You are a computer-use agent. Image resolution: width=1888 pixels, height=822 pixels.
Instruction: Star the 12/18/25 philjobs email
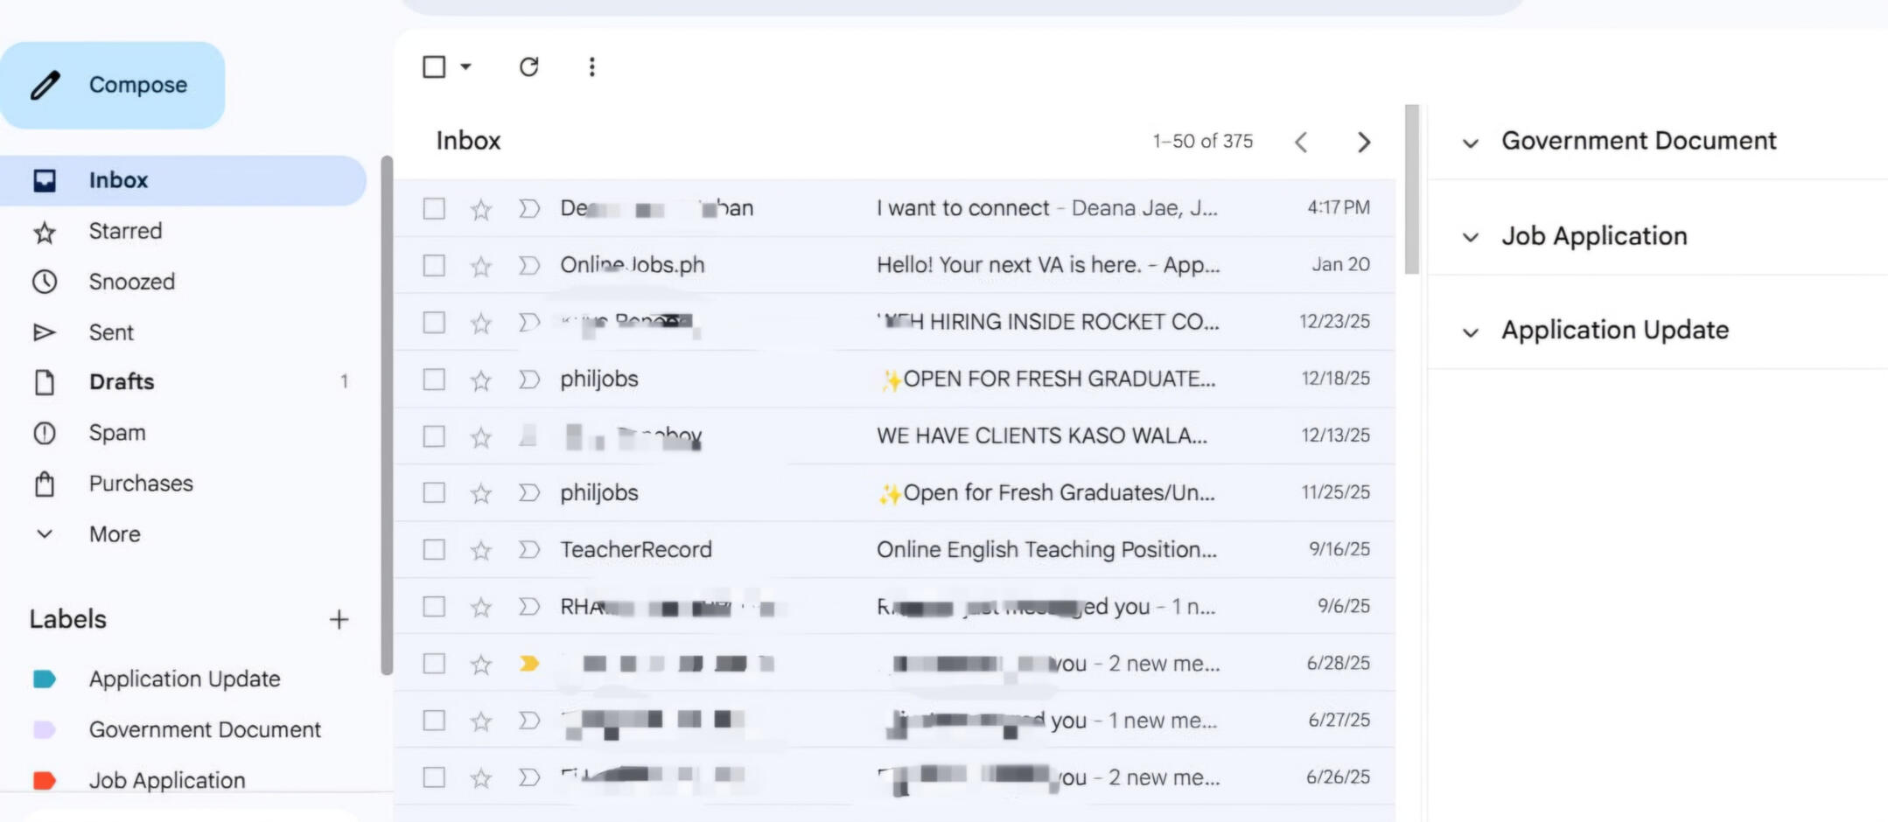coord(481,380)
